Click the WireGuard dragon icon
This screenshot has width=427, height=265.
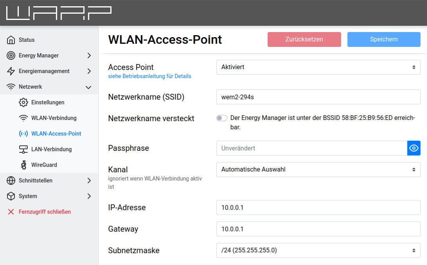click(x=23, y=165)
